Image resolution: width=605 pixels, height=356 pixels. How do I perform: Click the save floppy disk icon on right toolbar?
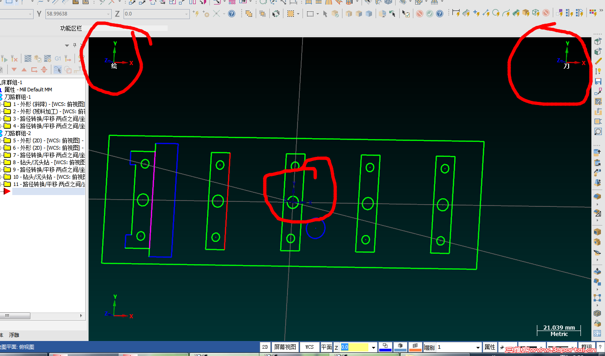click(598, 81)
